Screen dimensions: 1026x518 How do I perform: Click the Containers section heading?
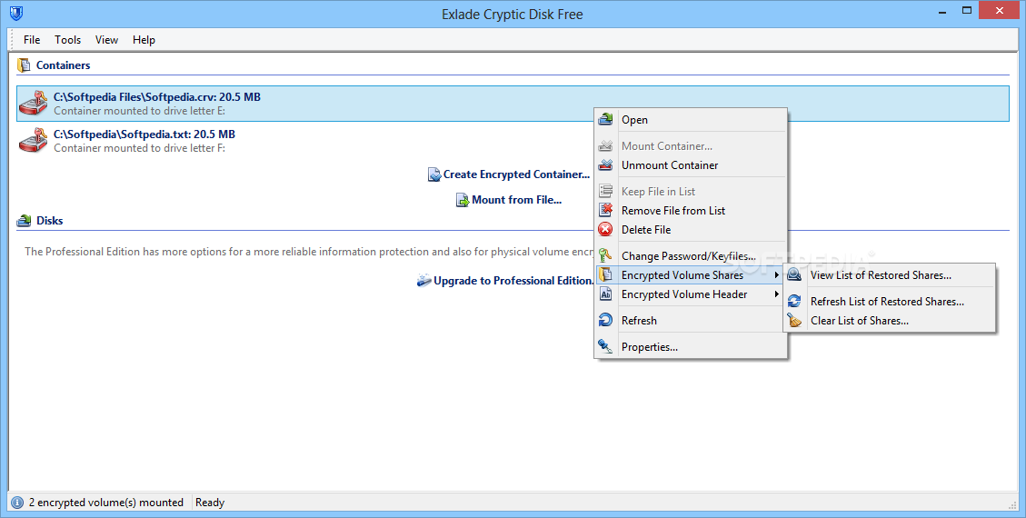coord(63,65)
